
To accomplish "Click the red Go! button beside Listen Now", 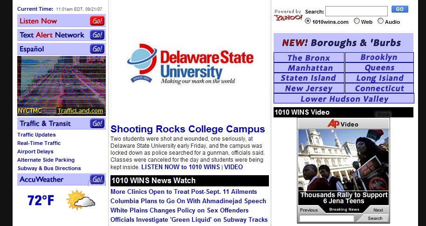I will 97,21.
